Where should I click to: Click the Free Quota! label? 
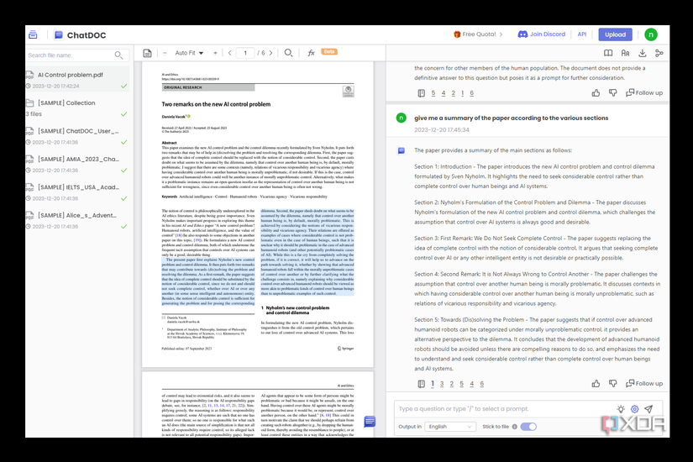479,34
